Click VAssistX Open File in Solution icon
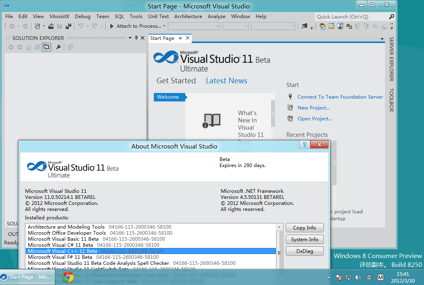 pos(331,26)
